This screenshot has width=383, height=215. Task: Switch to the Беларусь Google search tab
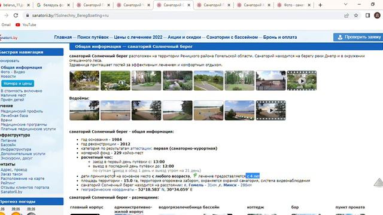[53, 5]
